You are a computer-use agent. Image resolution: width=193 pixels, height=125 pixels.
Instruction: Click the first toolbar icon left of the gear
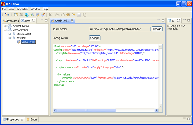click(x=16, y=15)
